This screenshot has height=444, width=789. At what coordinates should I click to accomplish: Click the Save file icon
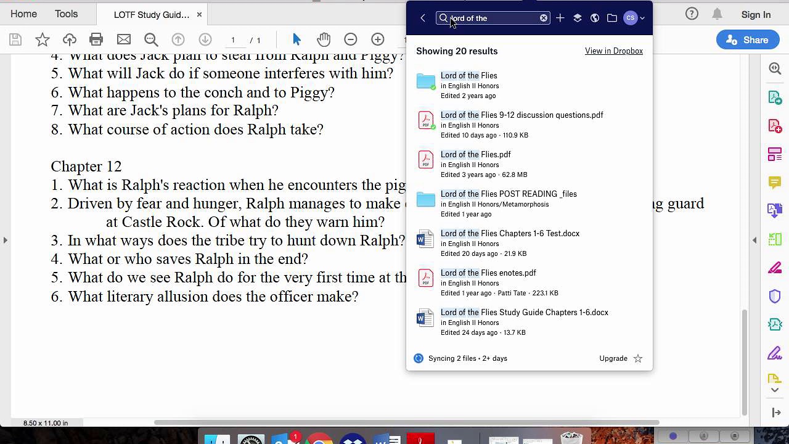click(x=15, y=40)
